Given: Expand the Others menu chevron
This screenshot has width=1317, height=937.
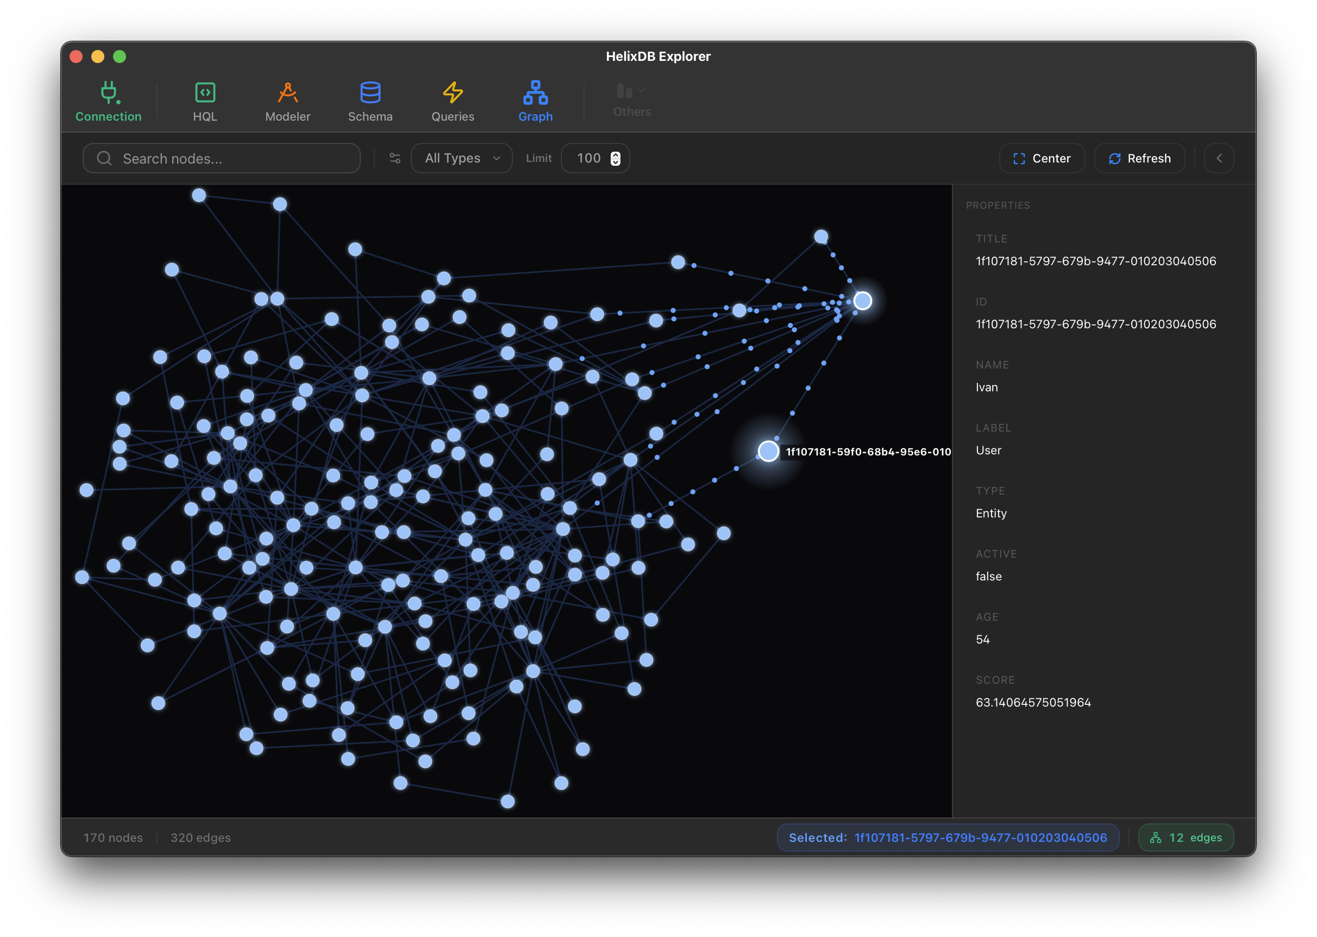Looking at the screenshot, I should coord(641,91).
